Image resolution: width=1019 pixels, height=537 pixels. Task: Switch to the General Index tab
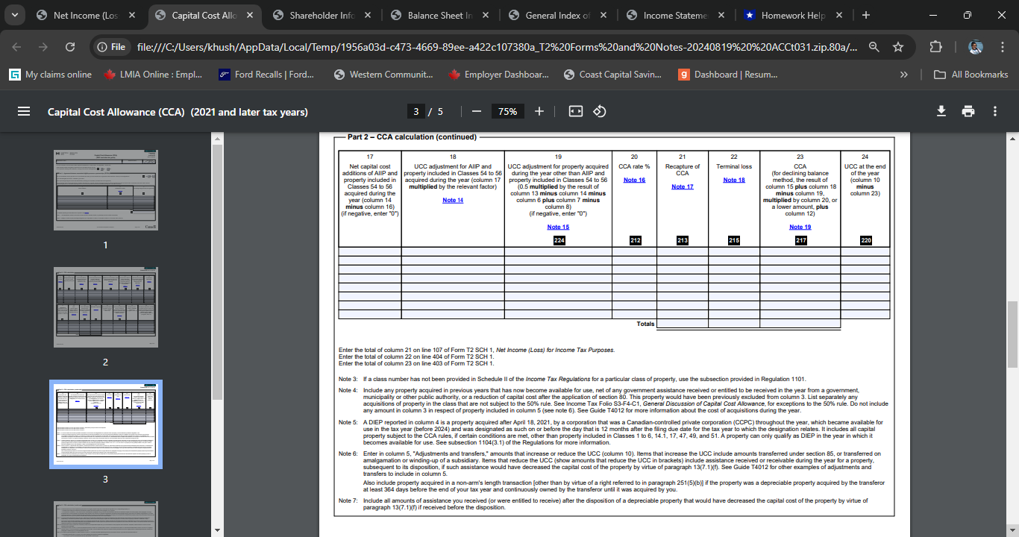(558, 15)
